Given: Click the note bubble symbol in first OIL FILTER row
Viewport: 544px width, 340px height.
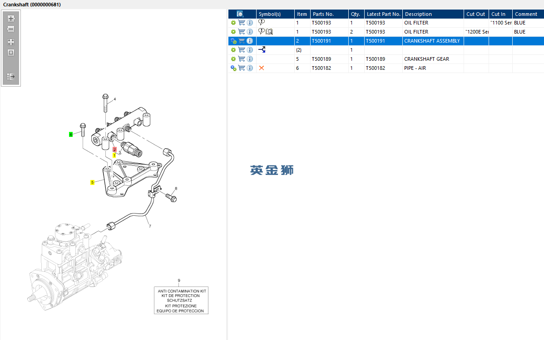Looking at the screenshot, I should [262, 22].
